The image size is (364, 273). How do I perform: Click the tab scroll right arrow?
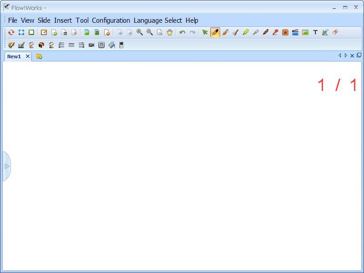tap(346, 55)
